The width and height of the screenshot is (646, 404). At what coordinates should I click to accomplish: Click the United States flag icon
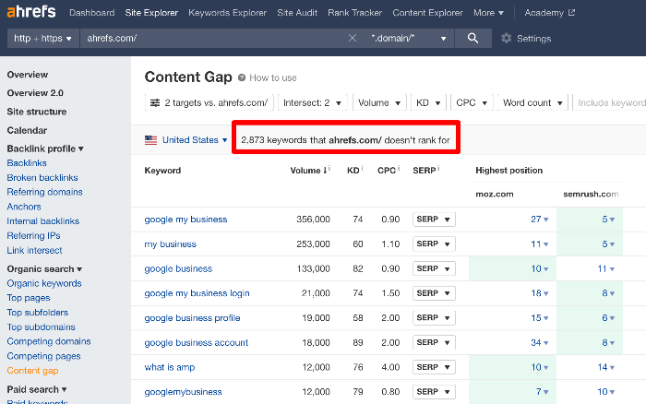pos(151,140)
